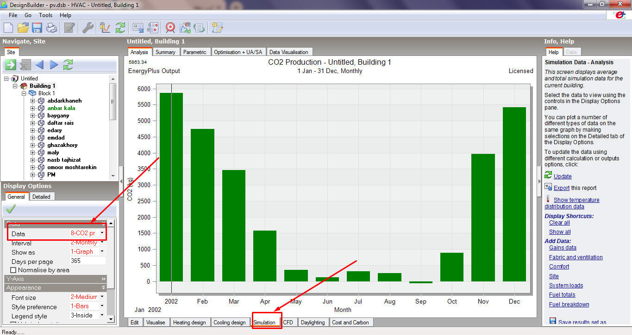Open the Tools menu

(x=45, y=15)
